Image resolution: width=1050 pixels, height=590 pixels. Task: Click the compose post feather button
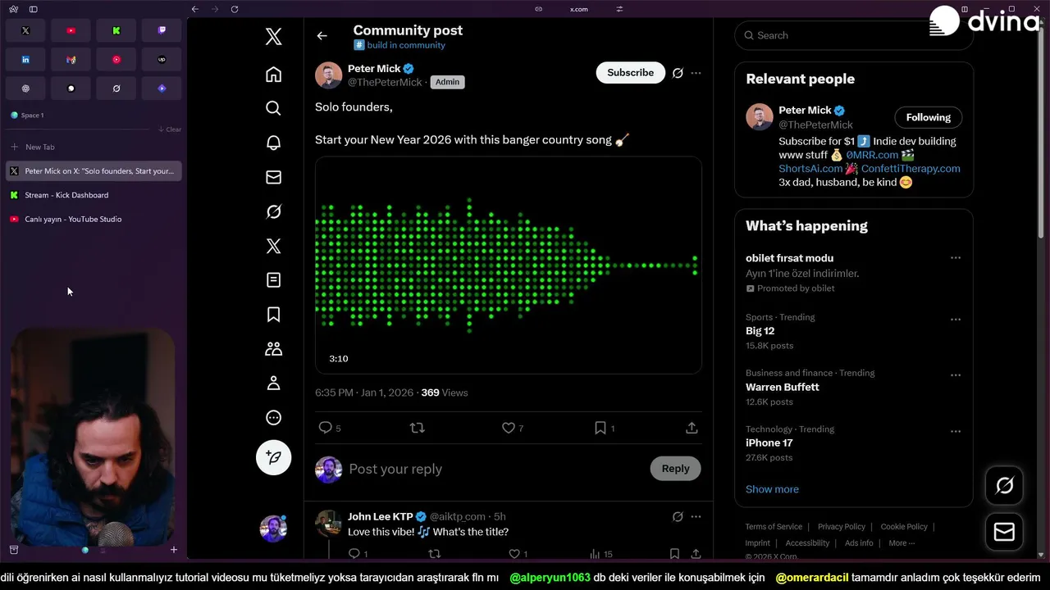274,457
